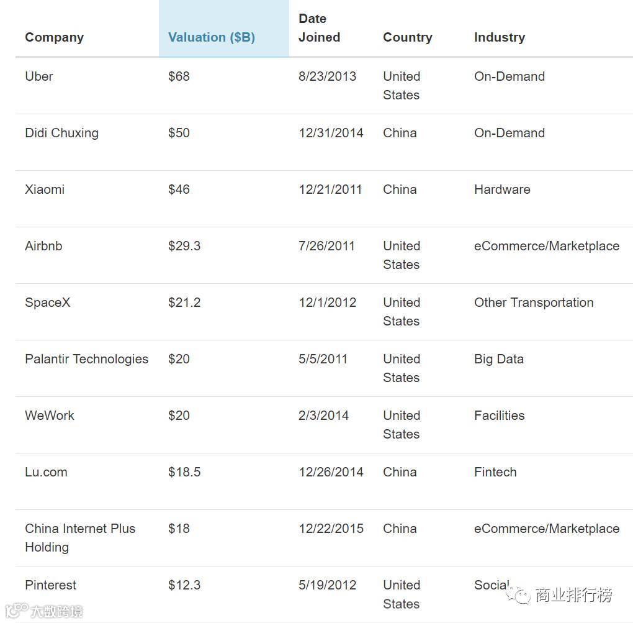633x623 pixels.
Task: Select the Uber company name
Action: coord(39,76)
